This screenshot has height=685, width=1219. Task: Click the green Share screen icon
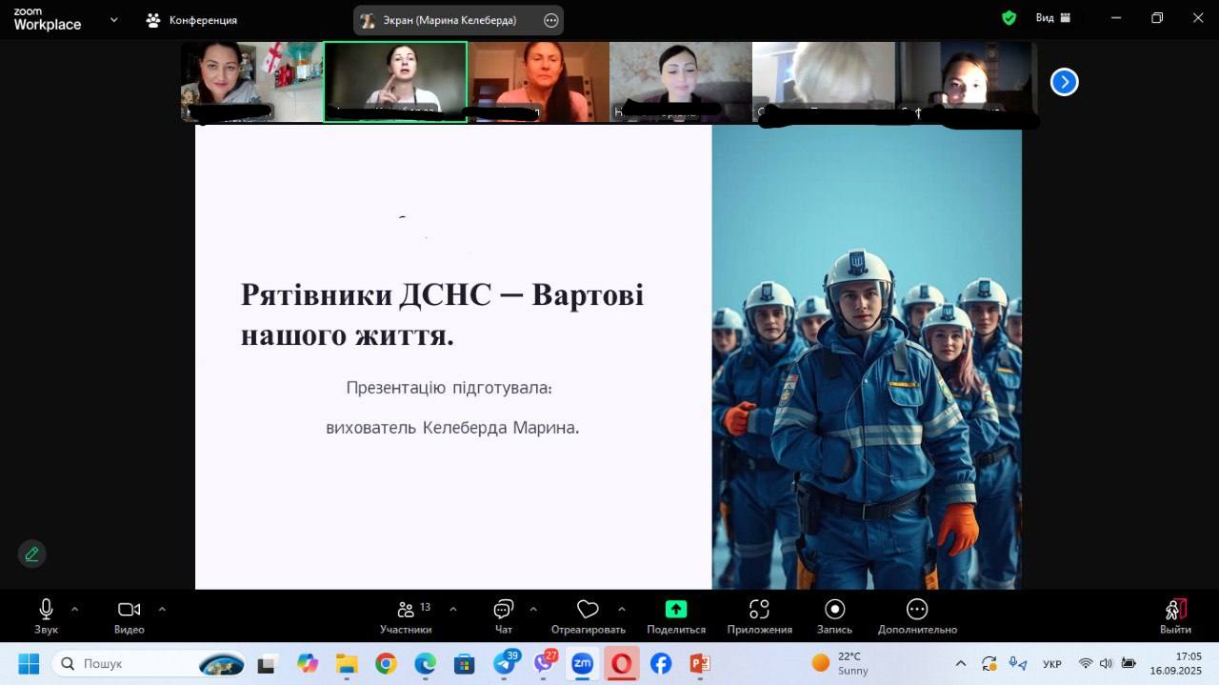pyautogui.click(x=675, y=610)
